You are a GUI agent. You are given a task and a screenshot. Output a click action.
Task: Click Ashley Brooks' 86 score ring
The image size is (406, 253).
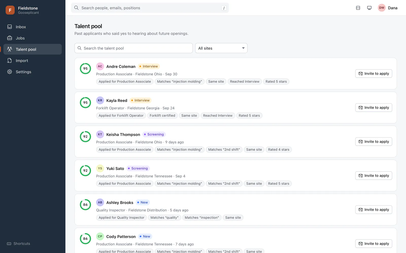[x=86, y=205]
